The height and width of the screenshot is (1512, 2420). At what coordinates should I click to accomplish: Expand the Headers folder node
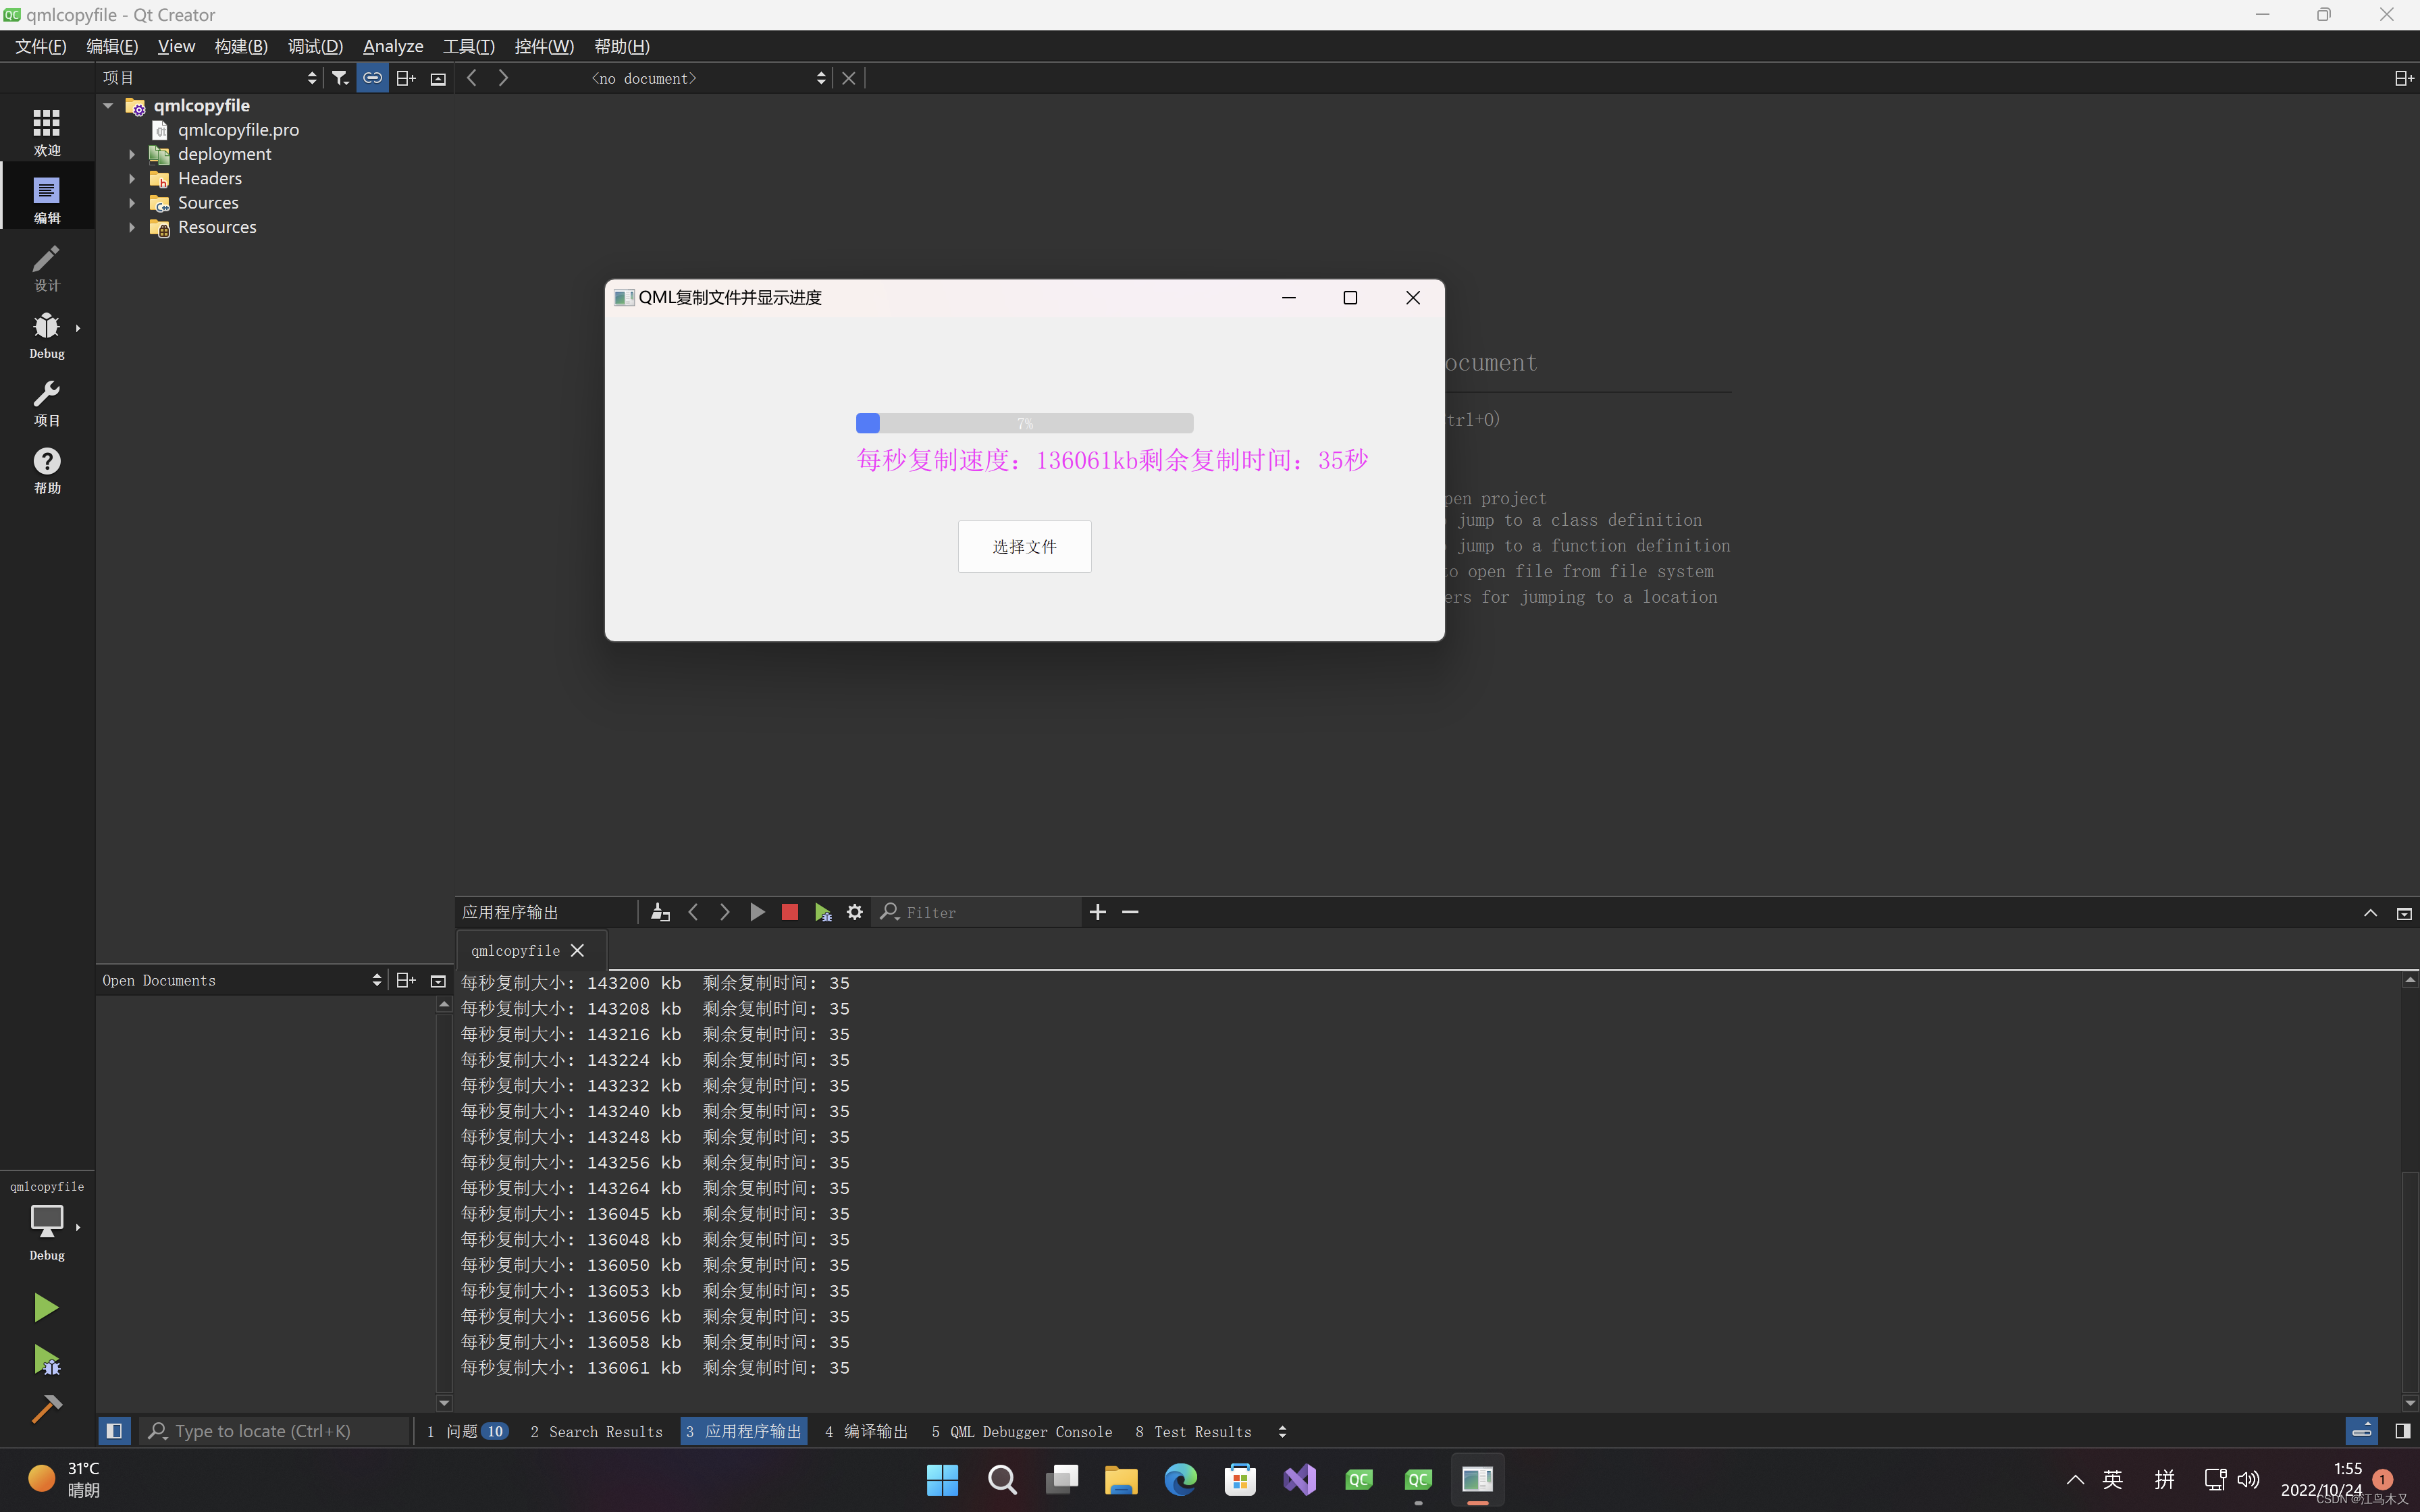(132, 179)
